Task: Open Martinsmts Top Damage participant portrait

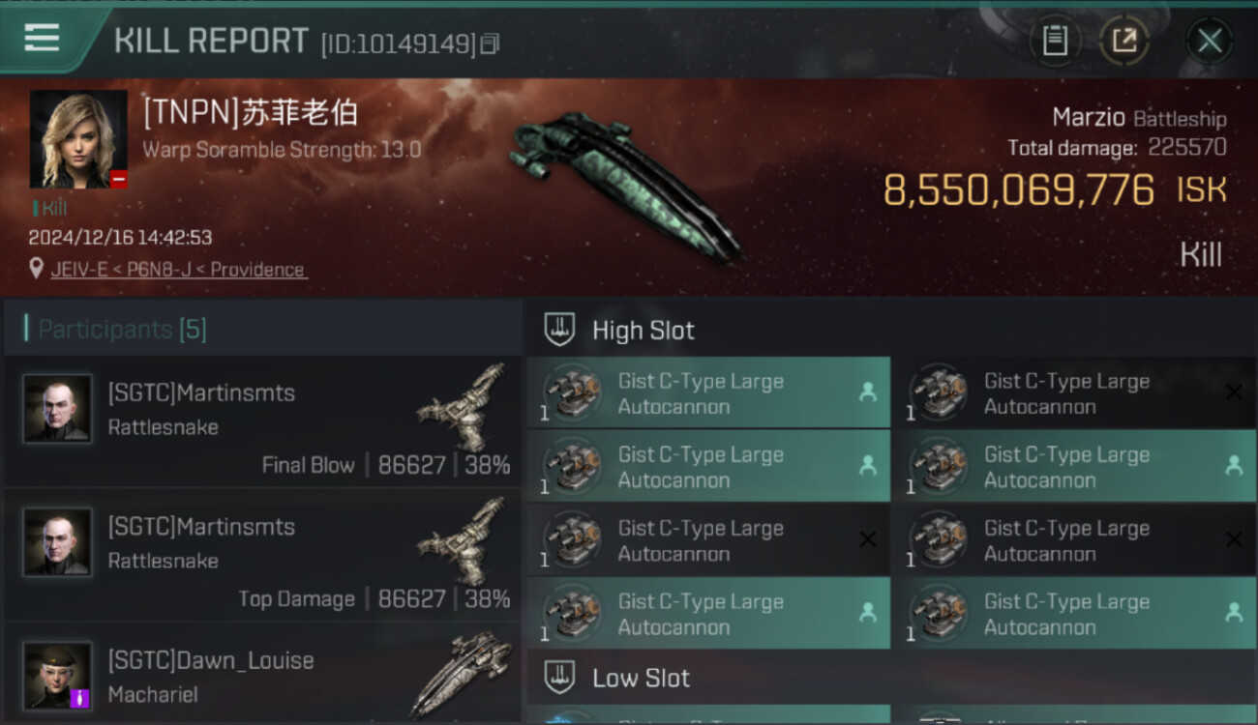Action: (58, 542)
